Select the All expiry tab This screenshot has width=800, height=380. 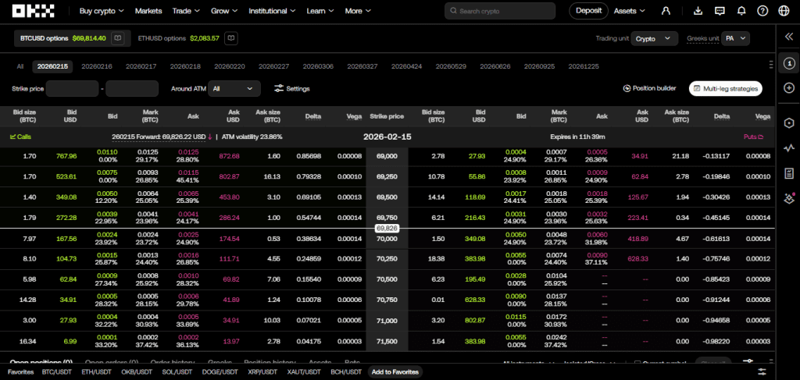tap(20, 66)
